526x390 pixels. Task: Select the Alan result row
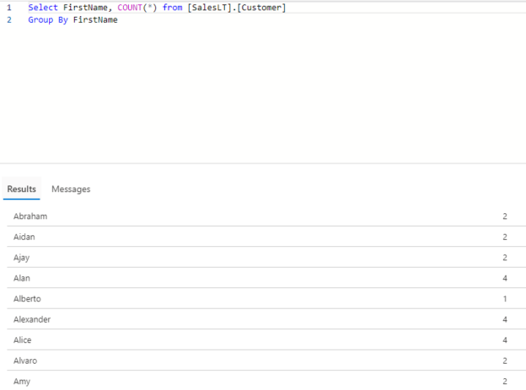[266, 278]
